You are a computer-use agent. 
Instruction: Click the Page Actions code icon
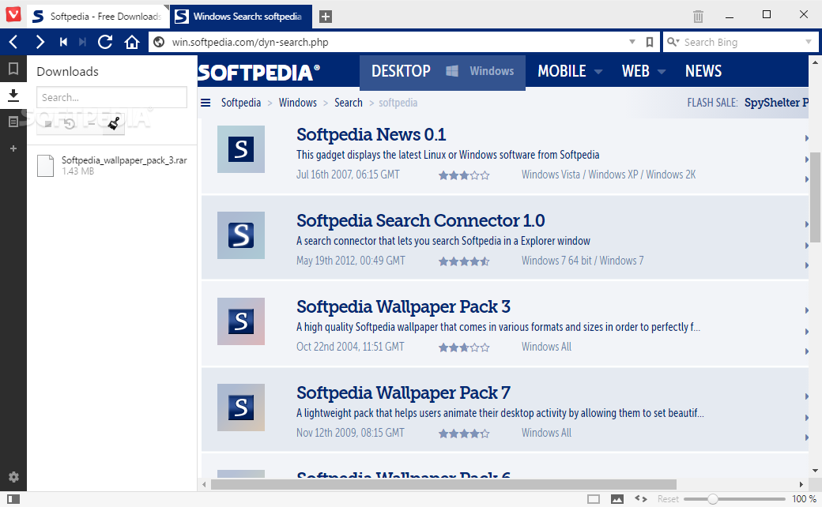click(641, 498)
